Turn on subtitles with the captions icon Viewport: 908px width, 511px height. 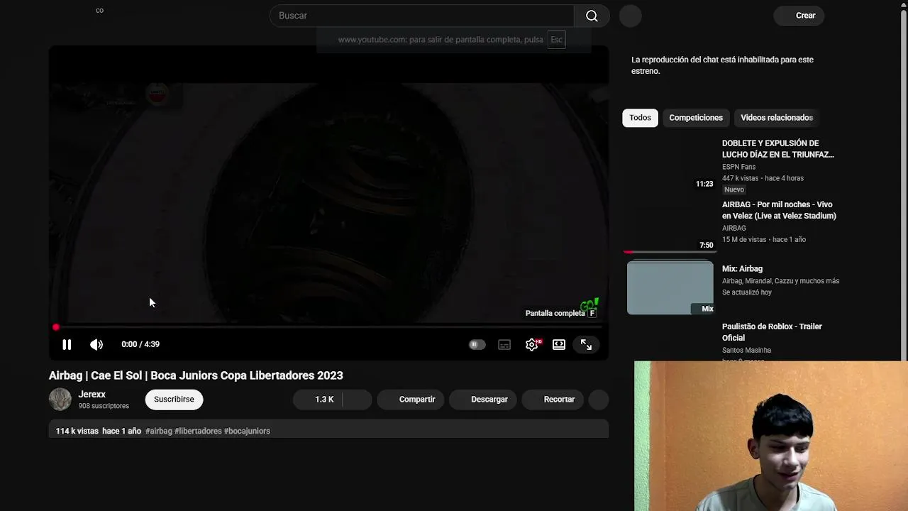click(x=504, y=344)
